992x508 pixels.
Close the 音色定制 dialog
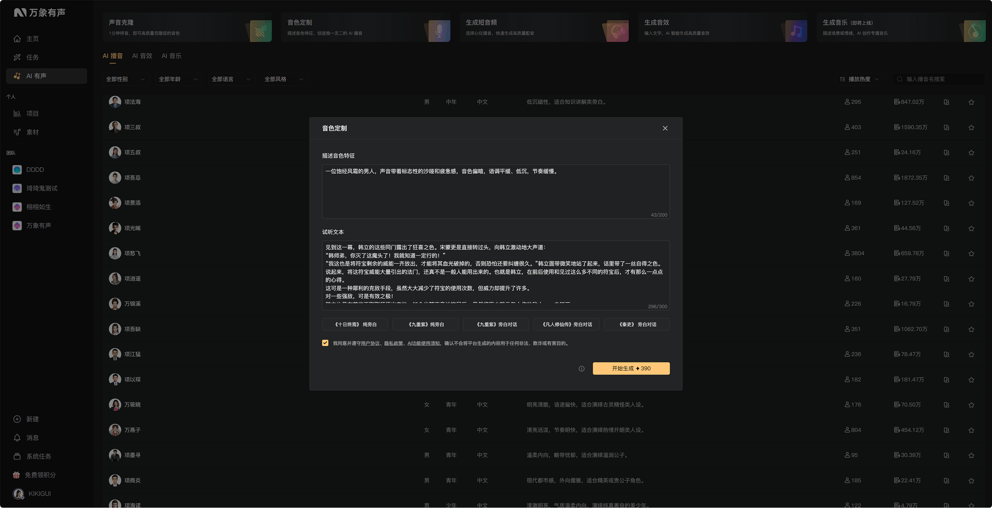[x=665, y=128]
